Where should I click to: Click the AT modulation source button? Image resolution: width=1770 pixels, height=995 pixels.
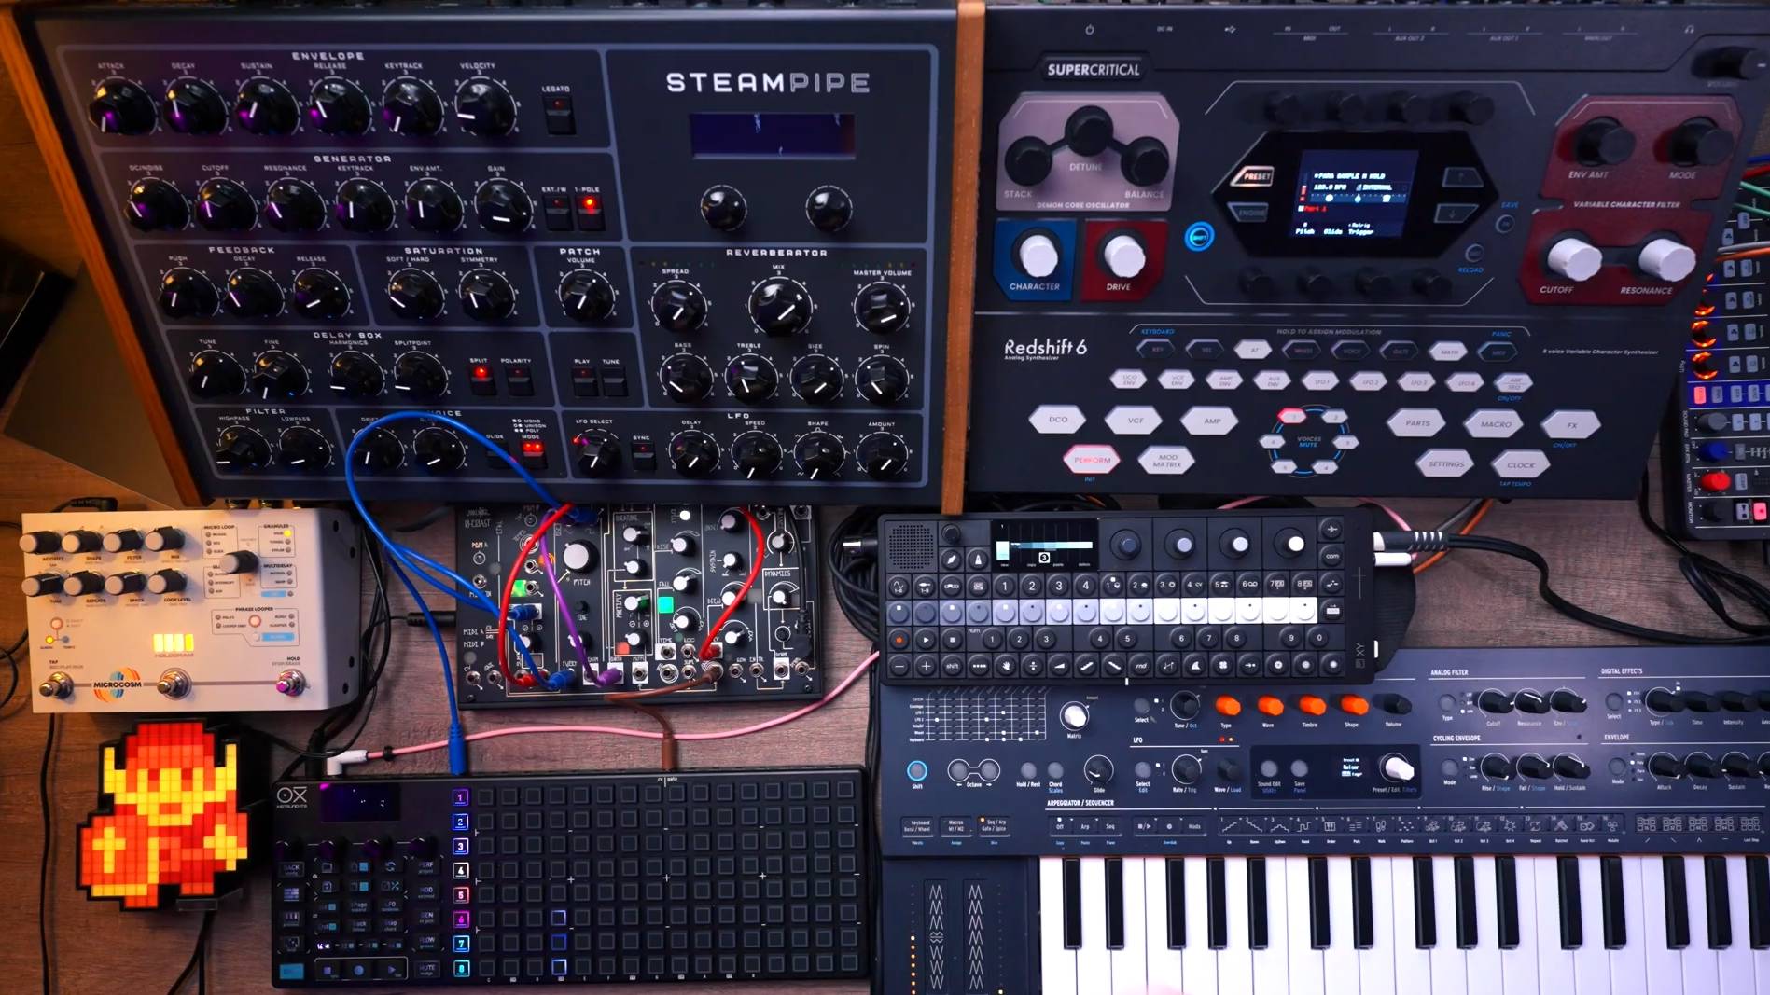[1253, 350]
